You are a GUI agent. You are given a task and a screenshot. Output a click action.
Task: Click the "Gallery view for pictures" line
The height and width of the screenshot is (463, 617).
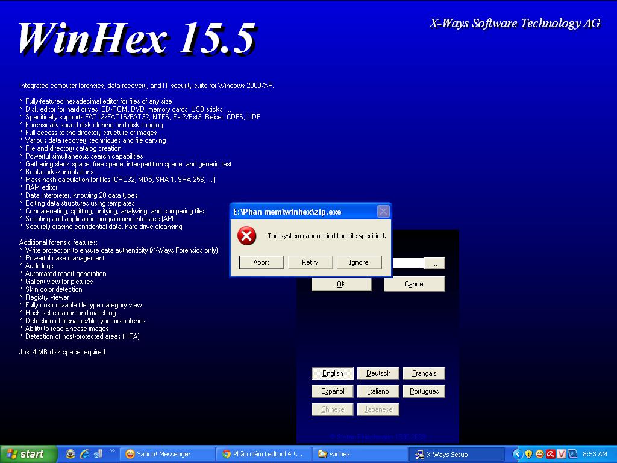59,282
